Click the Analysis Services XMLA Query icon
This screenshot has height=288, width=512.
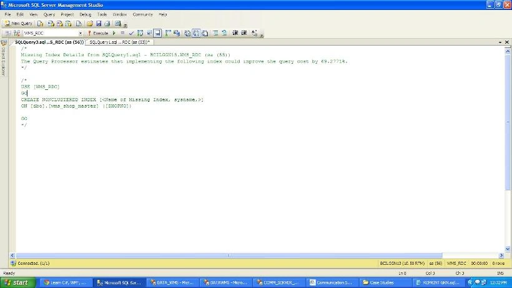68,24
